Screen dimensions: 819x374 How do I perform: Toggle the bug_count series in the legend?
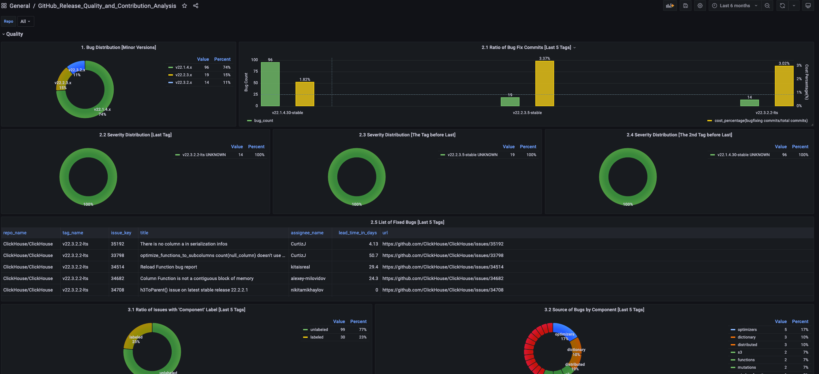263,121
